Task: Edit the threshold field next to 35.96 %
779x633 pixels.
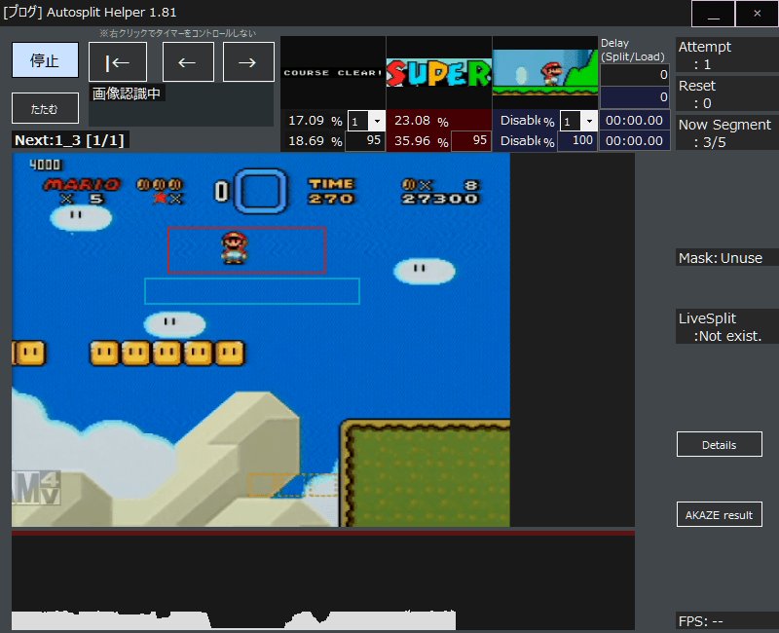Action: pyautogui.click(x=471, y=140)
